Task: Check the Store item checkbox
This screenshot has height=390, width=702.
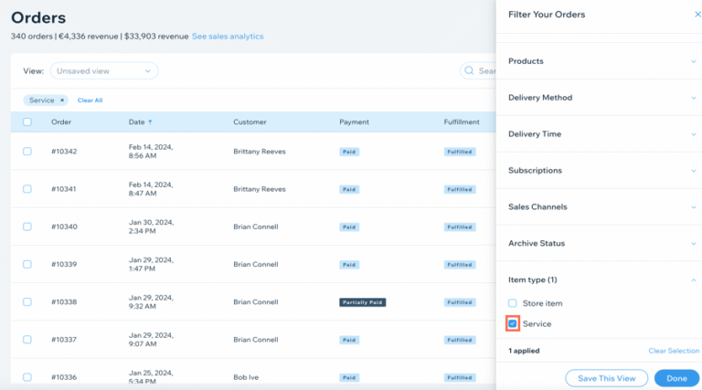Action: pyautogui.click(x=513, y=303)
